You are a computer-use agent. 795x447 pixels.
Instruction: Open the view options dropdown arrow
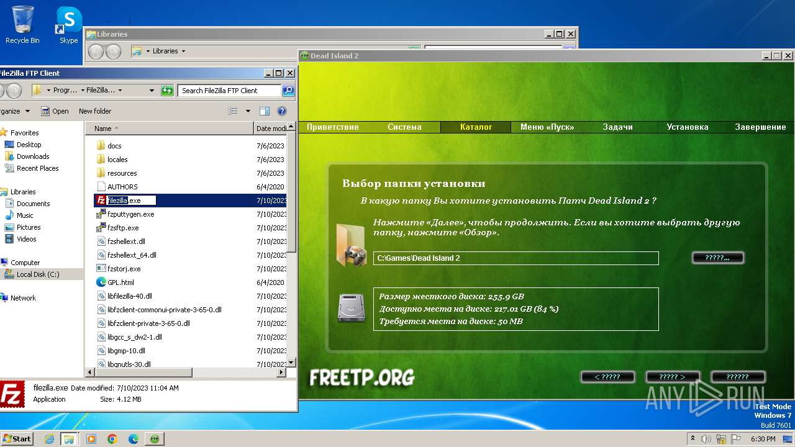248,111
